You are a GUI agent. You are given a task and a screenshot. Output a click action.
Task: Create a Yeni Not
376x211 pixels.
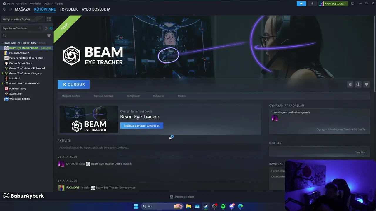360,152
